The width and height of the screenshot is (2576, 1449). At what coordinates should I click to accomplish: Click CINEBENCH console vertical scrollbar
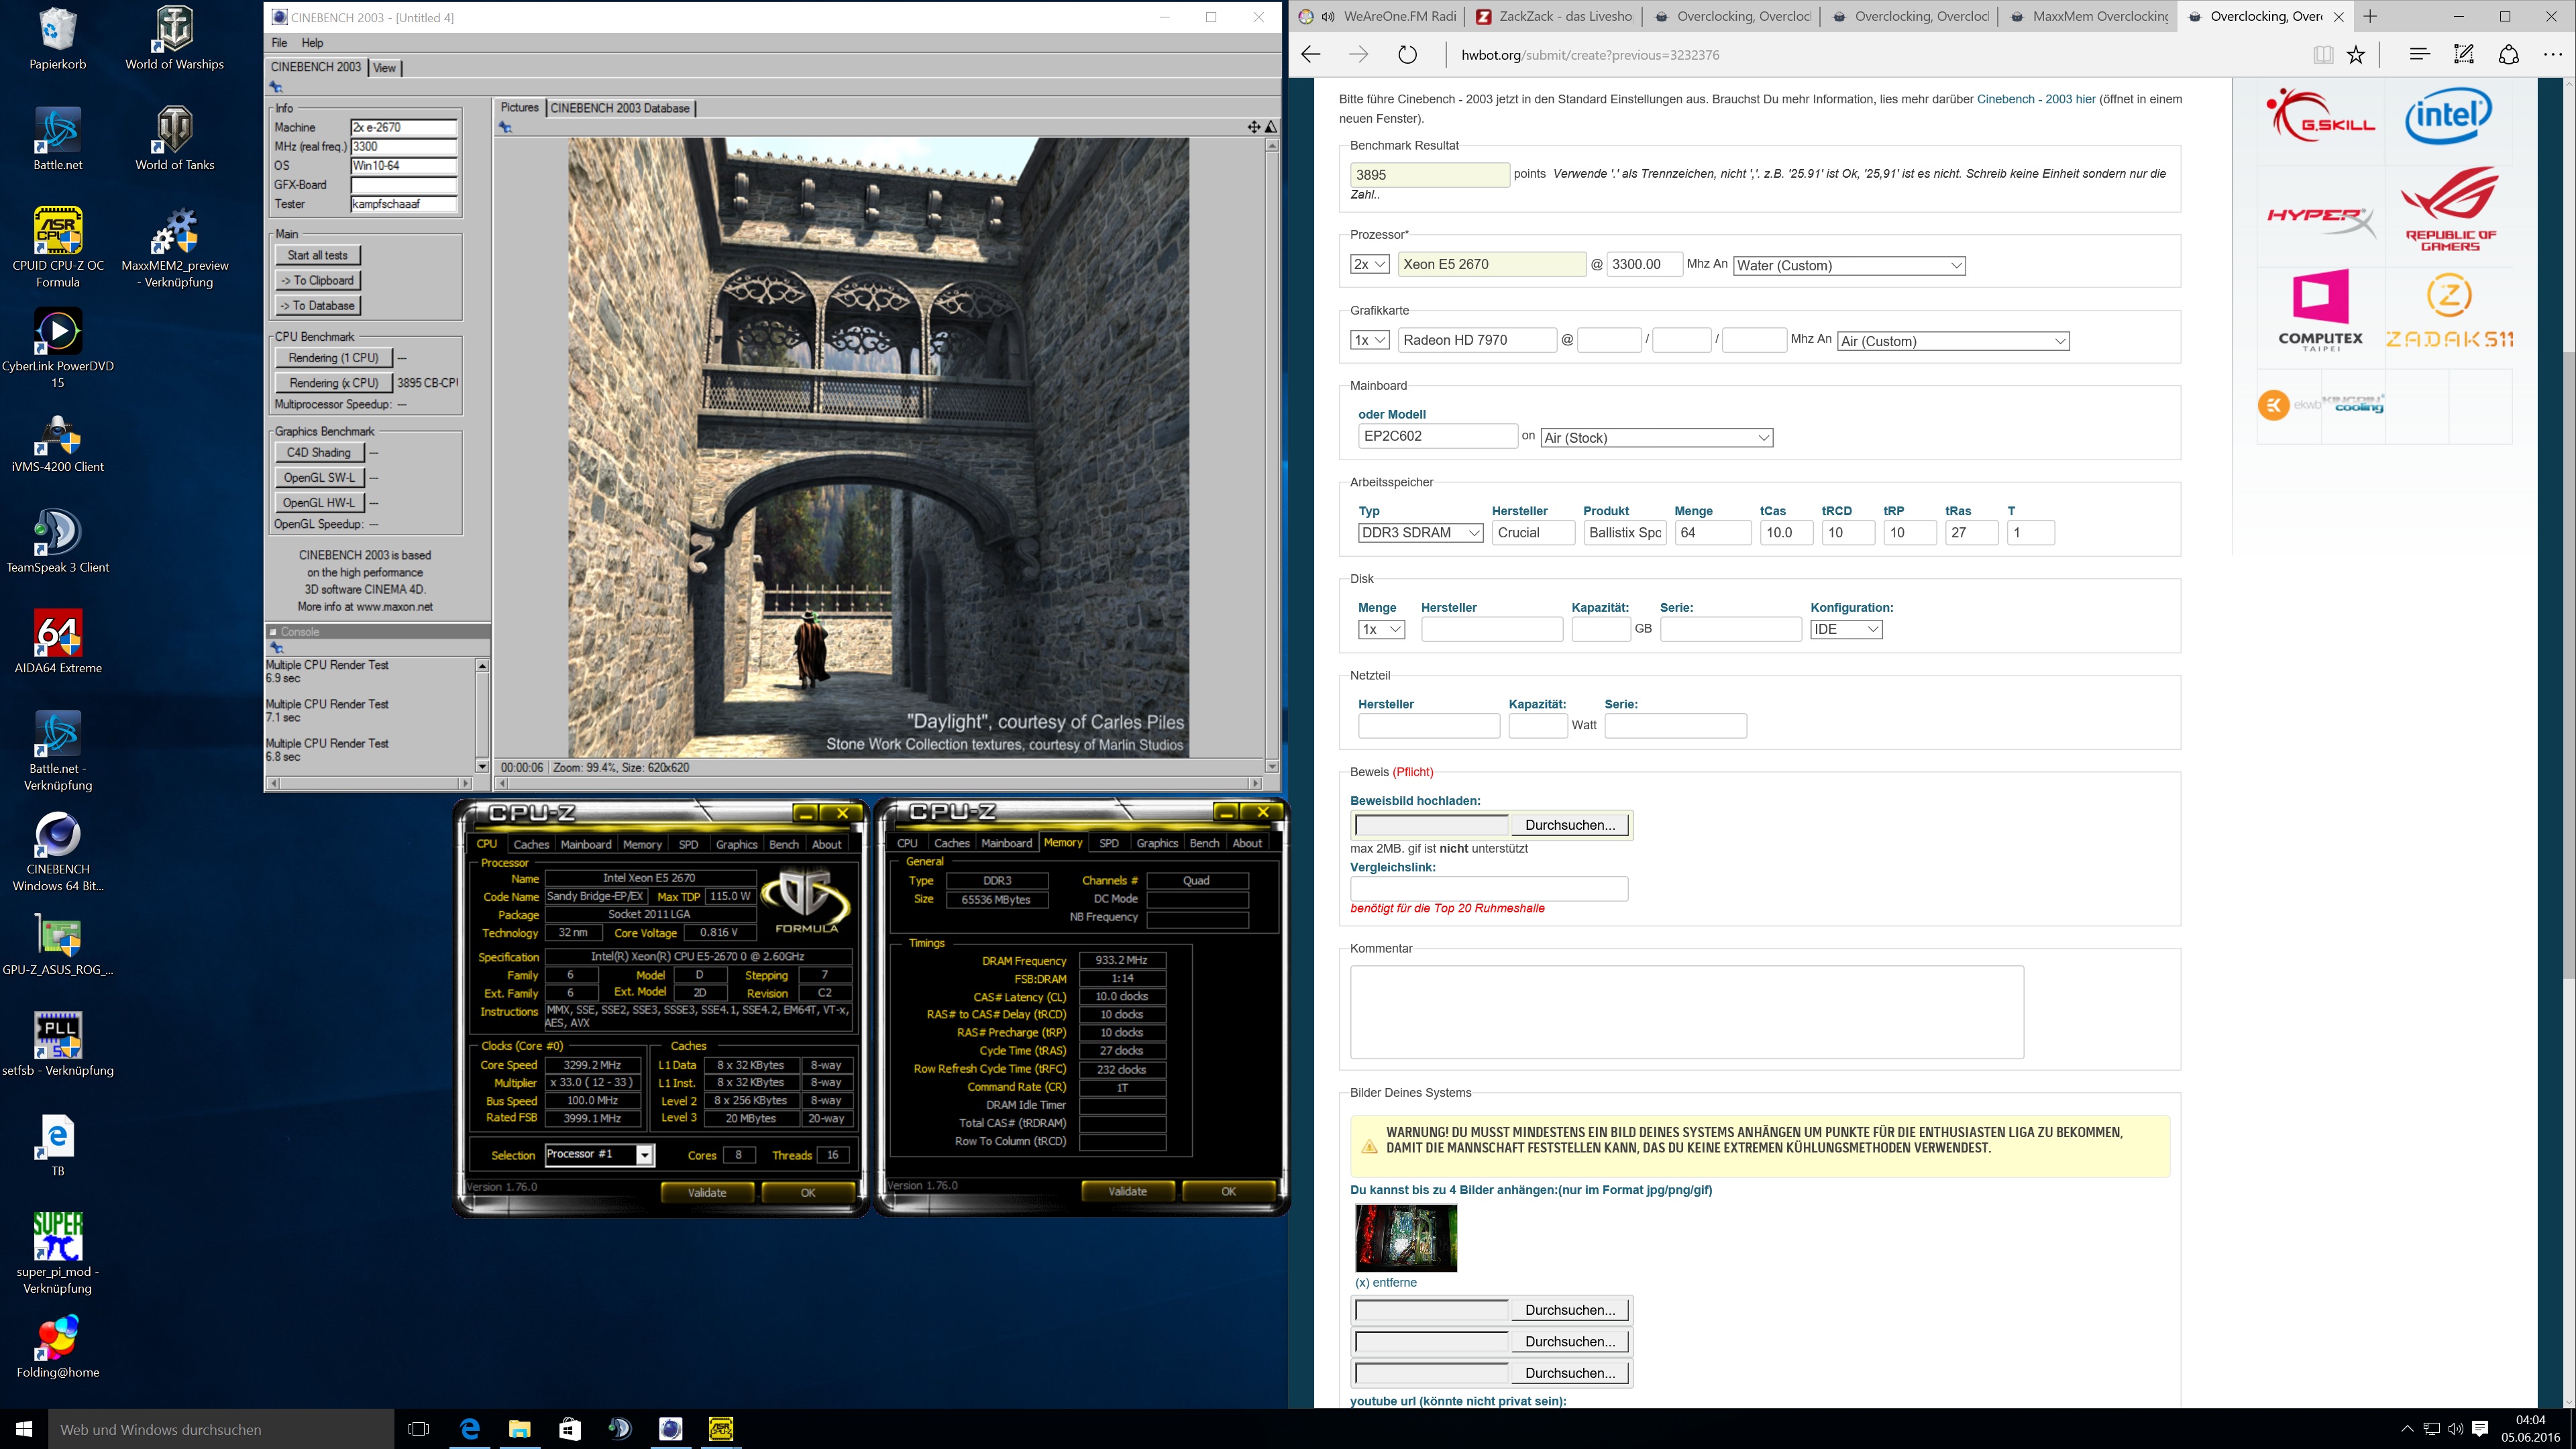tap(482, 715)
